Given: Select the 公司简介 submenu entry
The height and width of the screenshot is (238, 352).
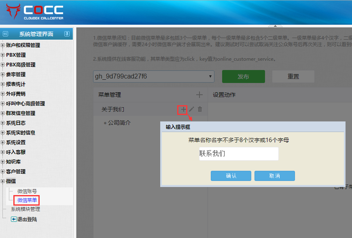Looking at the screenshot, I should (x=119, y=123).
